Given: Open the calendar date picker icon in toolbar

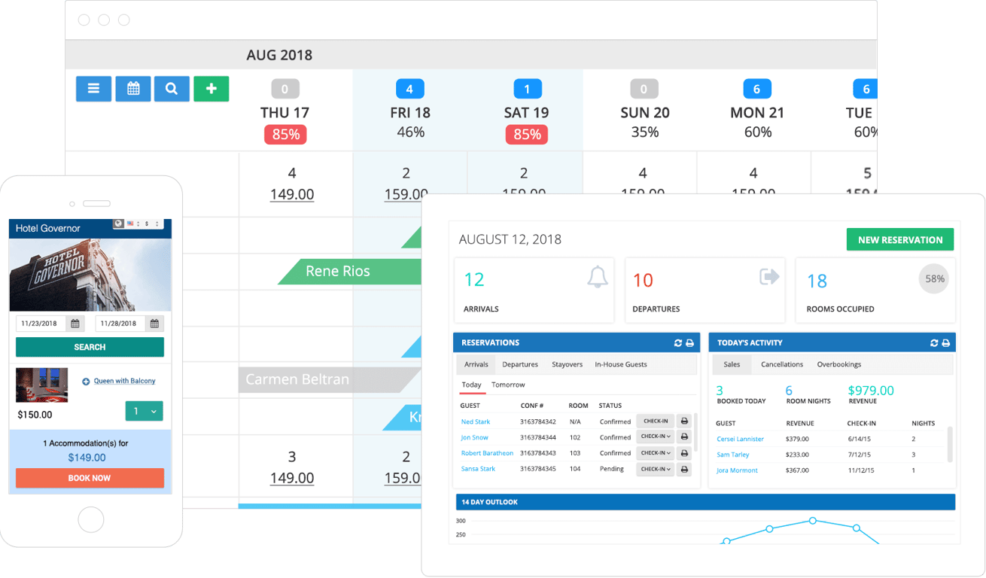Looking at the screenshot, I should click(x=133, y=89).
